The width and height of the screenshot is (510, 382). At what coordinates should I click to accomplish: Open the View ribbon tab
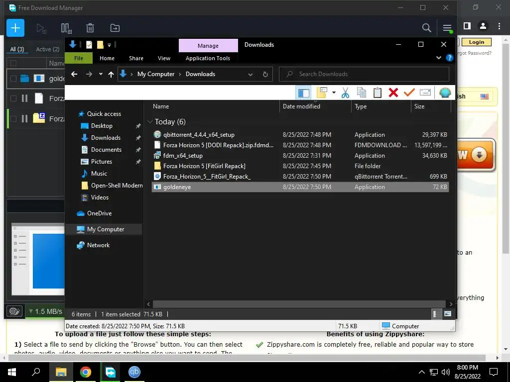click(x=164, y=58)
